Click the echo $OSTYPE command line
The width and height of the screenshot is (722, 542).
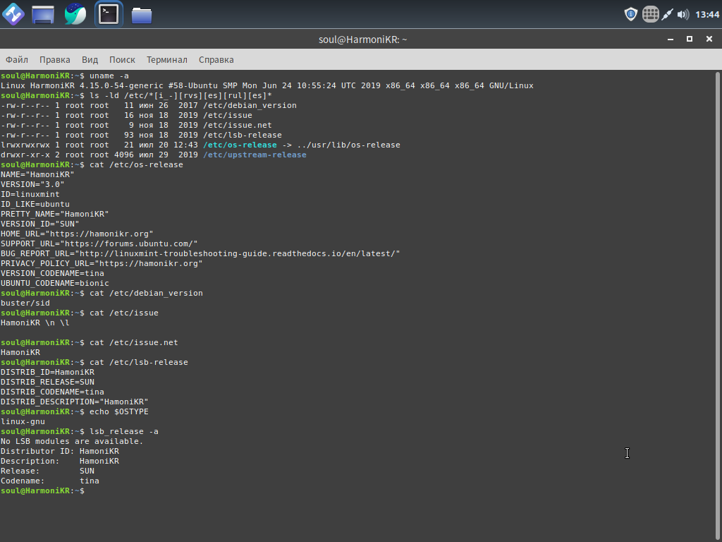[75, 412]
